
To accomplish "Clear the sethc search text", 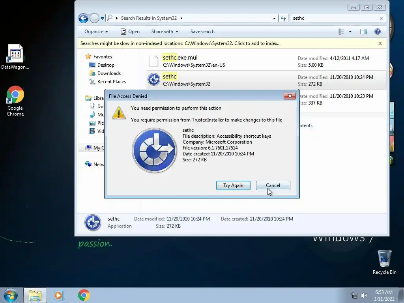I will coord(381,18).
